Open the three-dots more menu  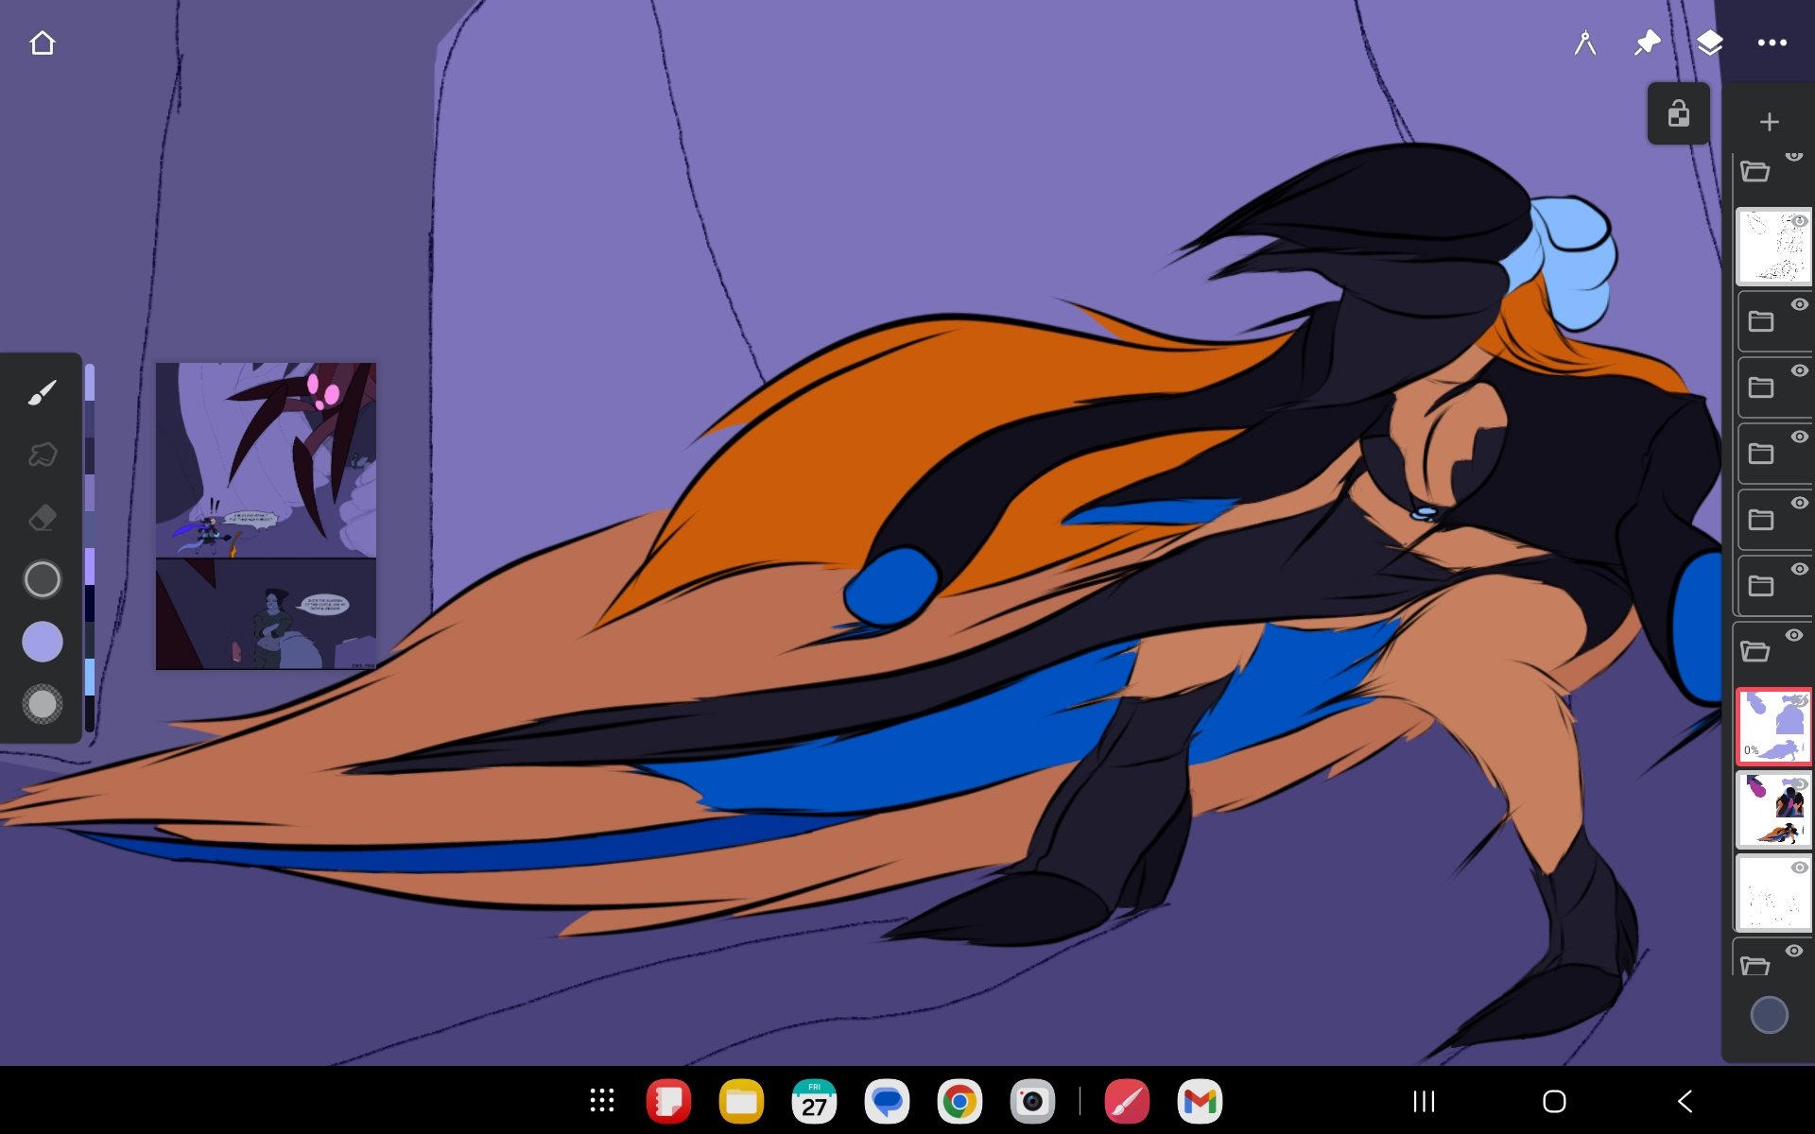1772,43
